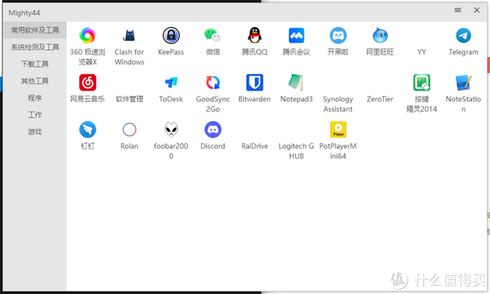The width and height of the screenshot is (490, 294).
Task: Select the 程序 category
Action: [35, 98]
